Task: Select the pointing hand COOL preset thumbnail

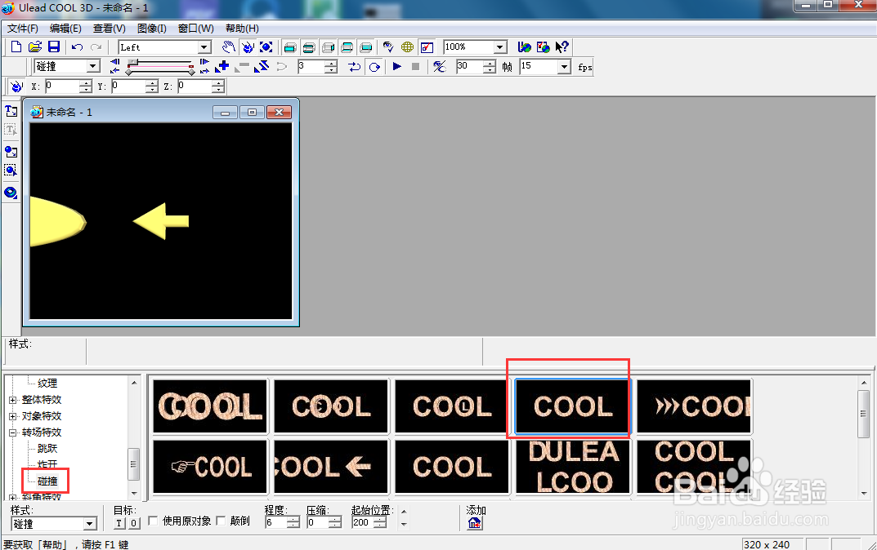Action: pyautogui.click(x=210, y=467)
